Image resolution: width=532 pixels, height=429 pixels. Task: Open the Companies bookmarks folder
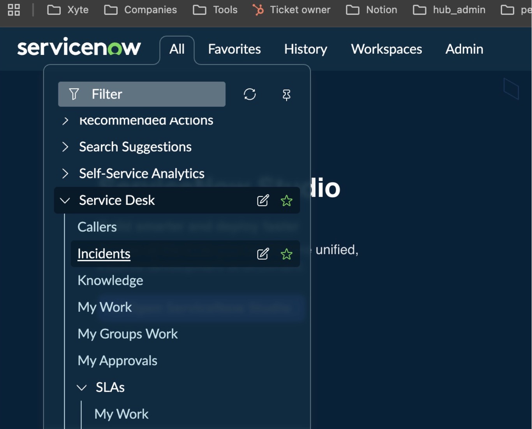pos(141,10)
